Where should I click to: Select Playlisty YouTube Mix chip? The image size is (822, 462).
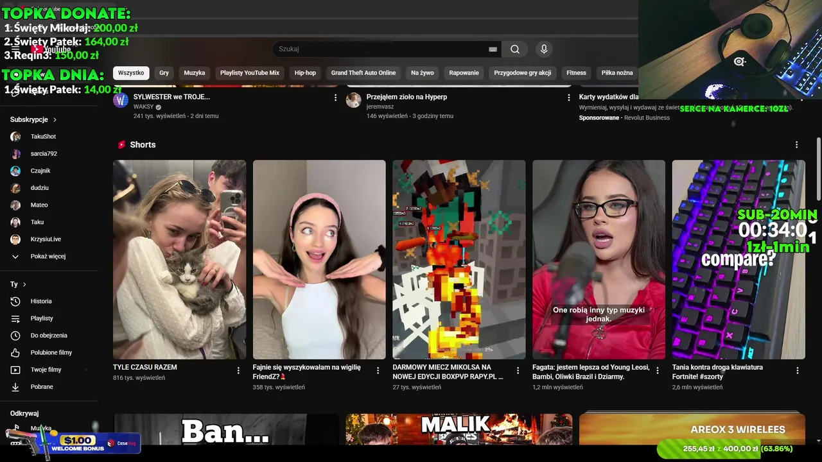[x=250, y=73]
